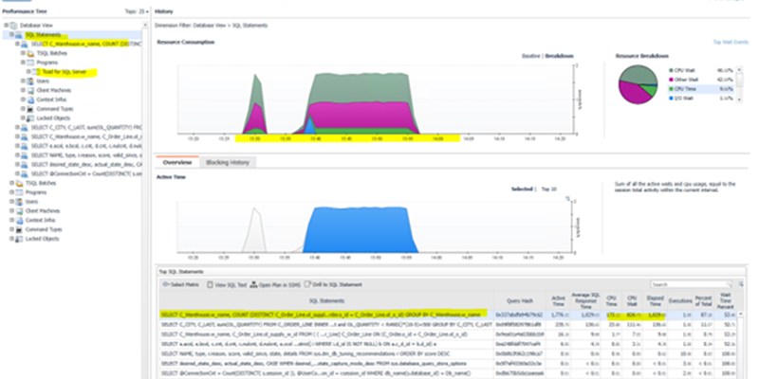Click the View SQL Text document icon
759x379 pixels.
coord(210,285)
